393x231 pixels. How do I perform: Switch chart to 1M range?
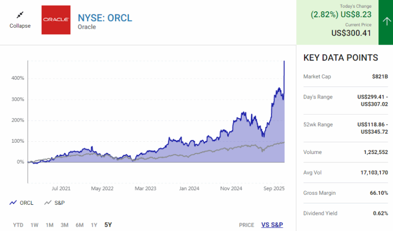(x=49, y=225)
